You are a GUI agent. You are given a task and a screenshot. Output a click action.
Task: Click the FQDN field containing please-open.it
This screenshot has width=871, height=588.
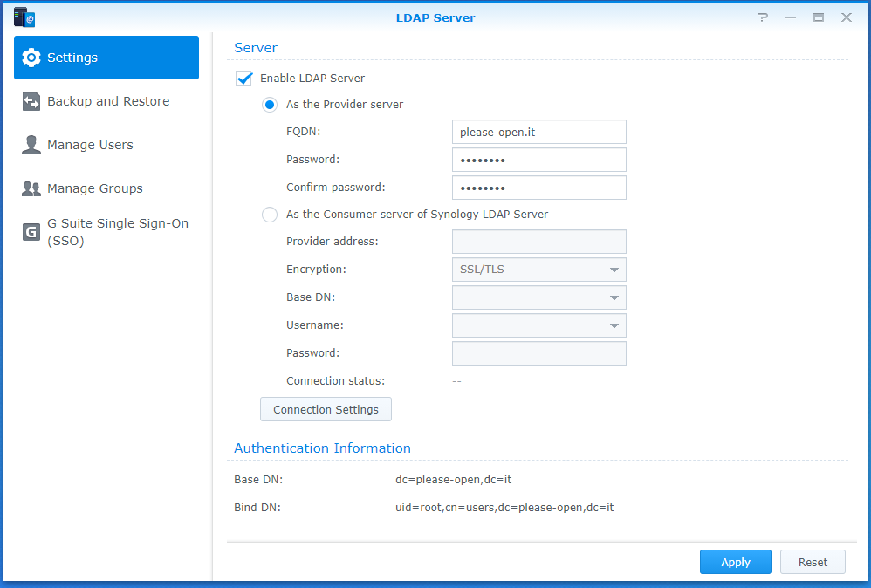pyautogui.click(x=538, y=132)
